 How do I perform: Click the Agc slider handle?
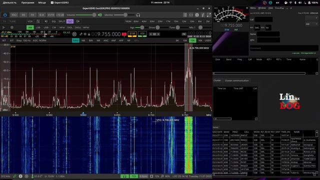(x=142, y=27)
